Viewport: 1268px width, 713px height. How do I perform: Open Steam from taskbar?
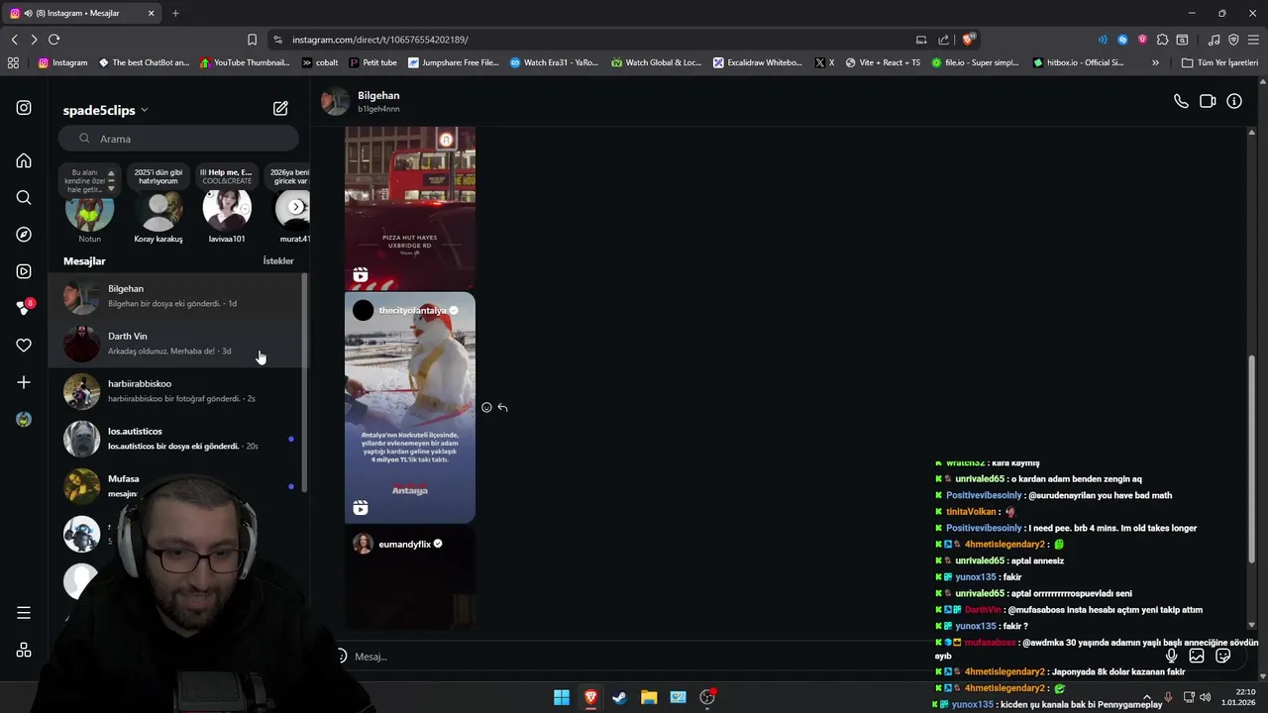(619, 697)
